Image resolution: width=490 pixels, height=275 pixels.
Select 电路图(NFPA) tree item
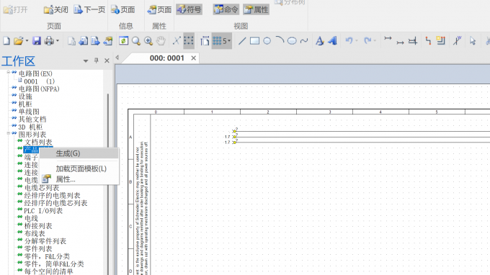[x=39, y=89]
